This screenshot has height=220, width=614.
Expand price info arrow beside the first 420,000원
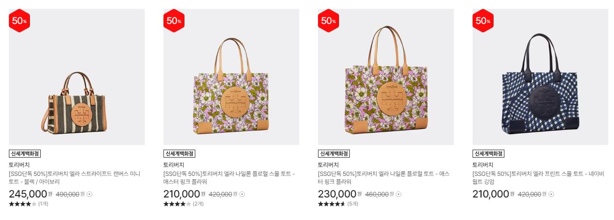click(242, 194)
